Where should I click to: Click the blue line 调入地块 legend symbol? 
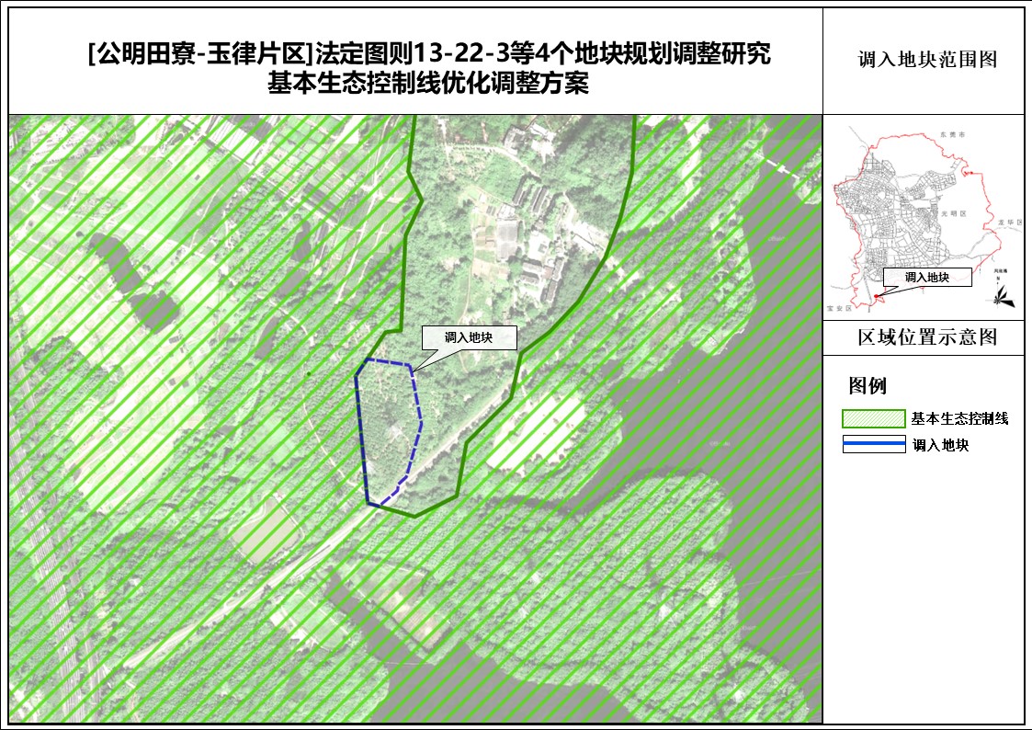[x=873, y=445]
